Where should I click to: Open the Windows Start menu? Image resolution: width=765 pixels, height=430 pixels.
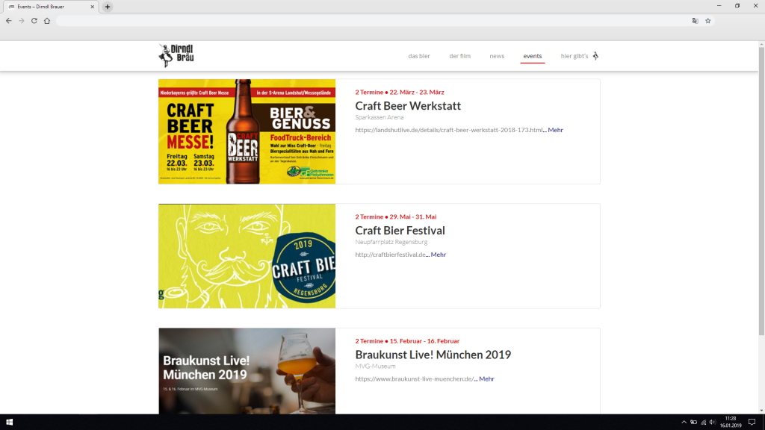(x=9, y=423)
